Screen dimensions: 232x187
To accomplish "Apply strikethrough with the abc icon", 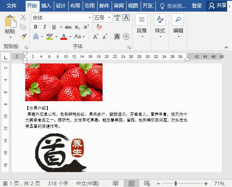I will (x=68, y=27).
